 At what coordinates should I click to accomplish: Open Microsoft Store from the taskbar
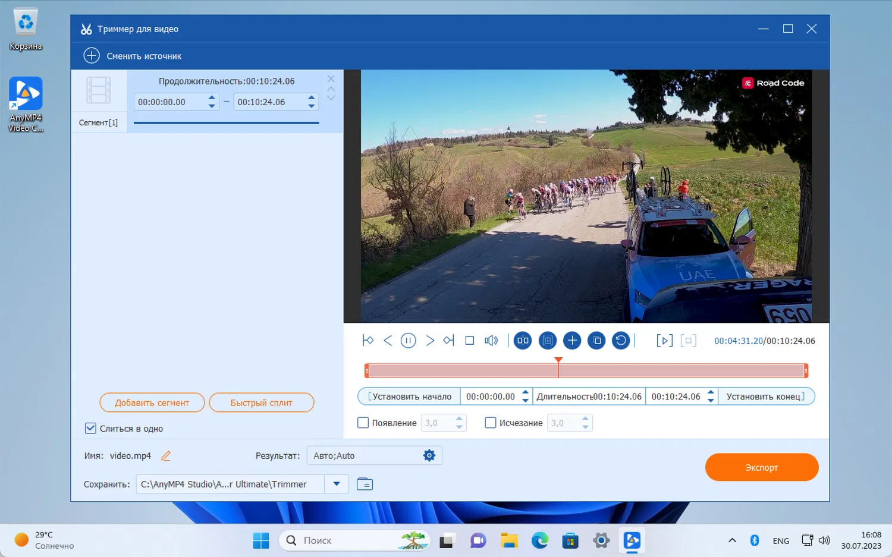point(570,540)
